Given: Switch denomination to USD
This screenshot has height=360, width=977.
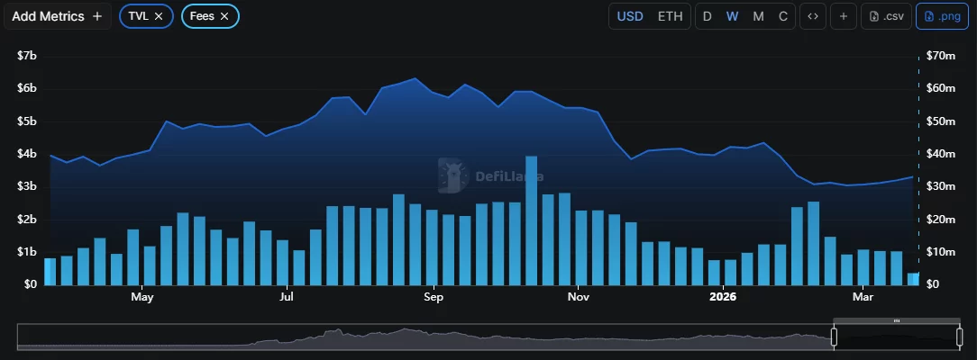Looking at the screenshot, I should pyautogui.click(x=630, y=16).
